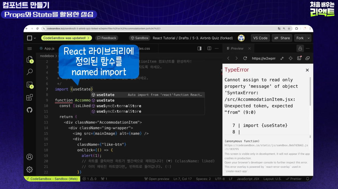The height and width of the screenshot is (189, 338).
Task: Click Prettier in the status bar
Action: click(x=293, y=179)
